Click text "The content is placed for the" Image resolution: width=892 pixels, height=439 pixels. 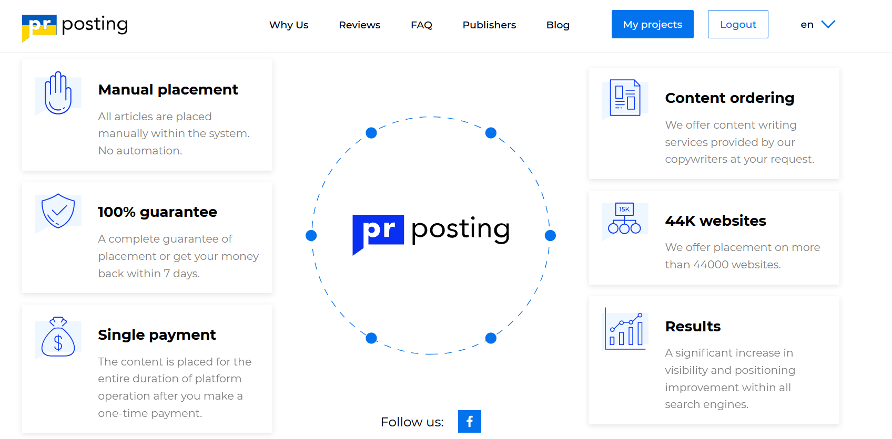click(x=175, y=362)
